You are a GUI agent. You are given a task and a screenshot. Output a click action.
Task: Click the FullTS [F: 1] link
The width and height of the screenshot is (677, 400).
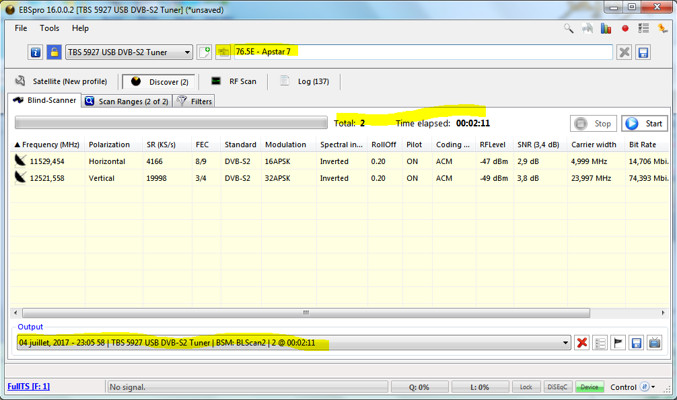28,387
